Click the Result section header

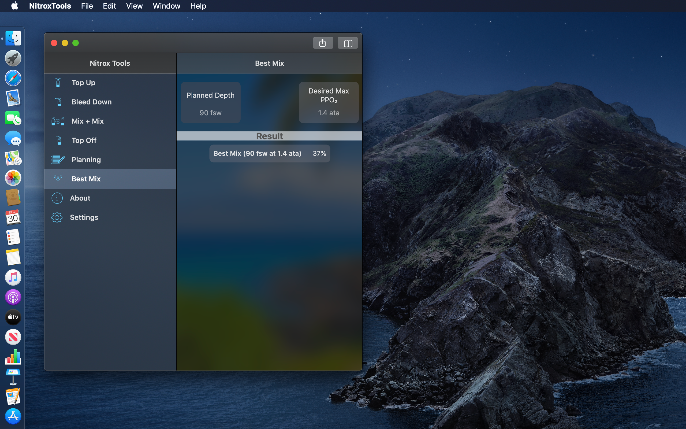pos(269,136)
